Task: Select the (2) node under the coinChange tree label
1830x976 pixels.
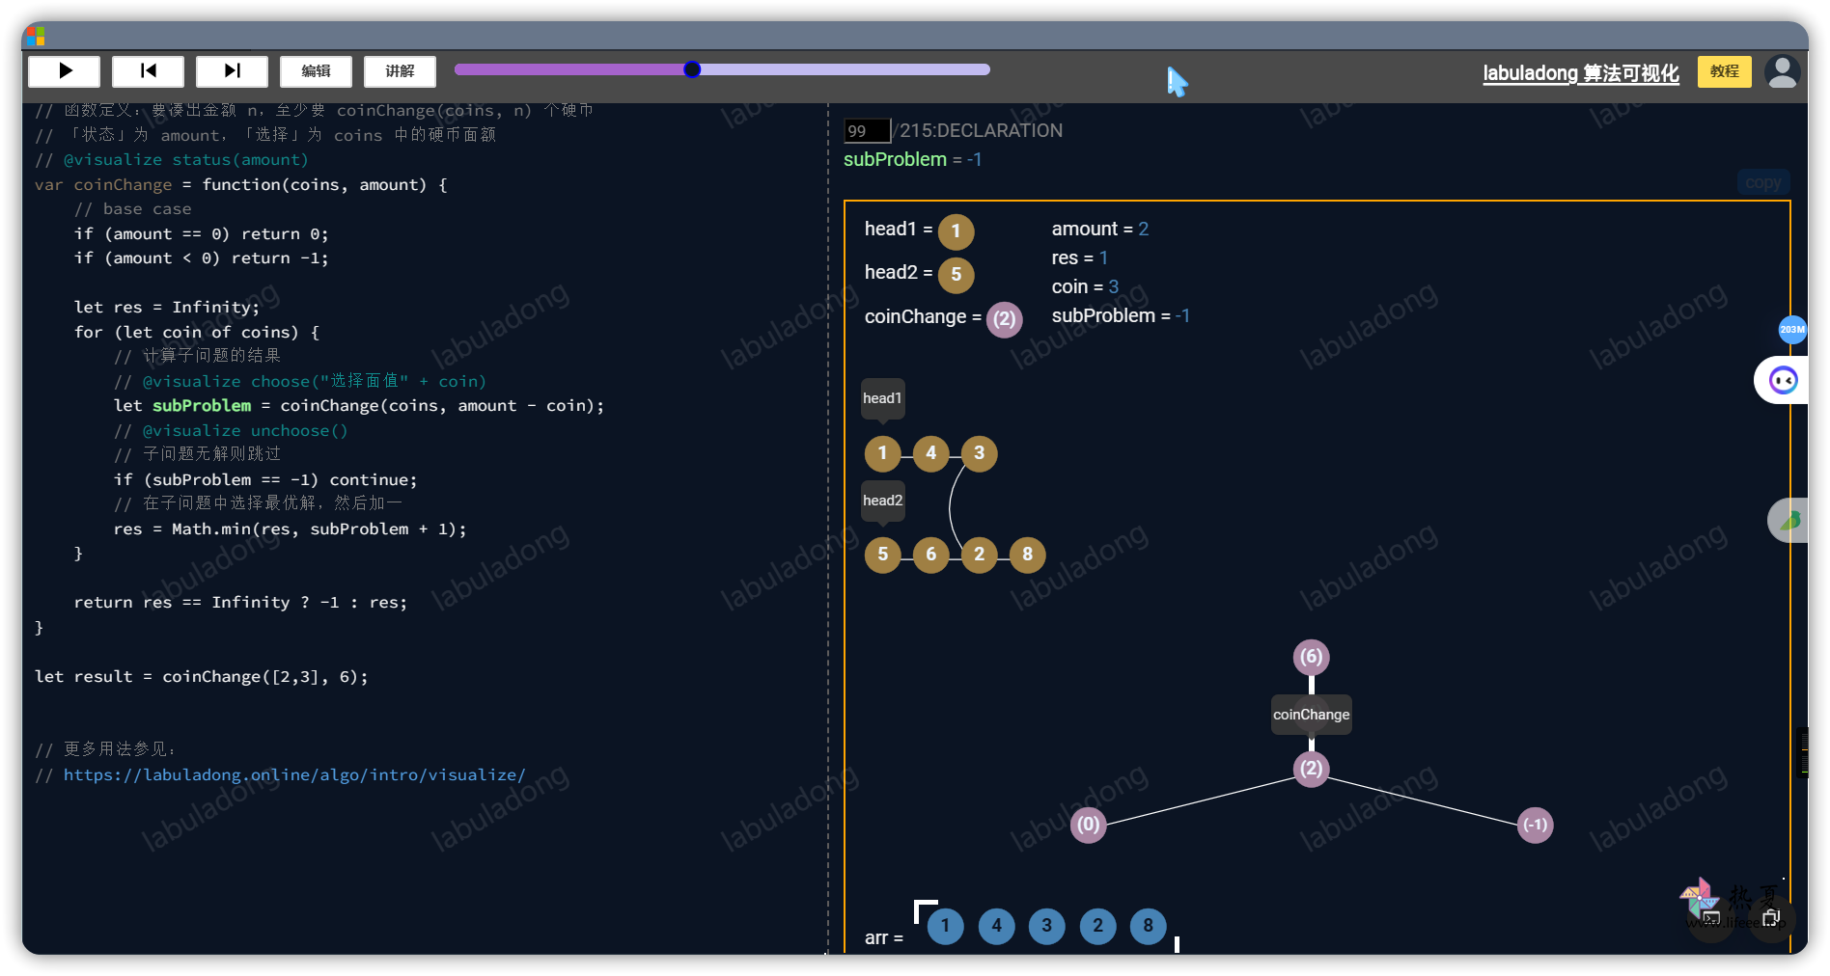Action: click(1311, 769)
